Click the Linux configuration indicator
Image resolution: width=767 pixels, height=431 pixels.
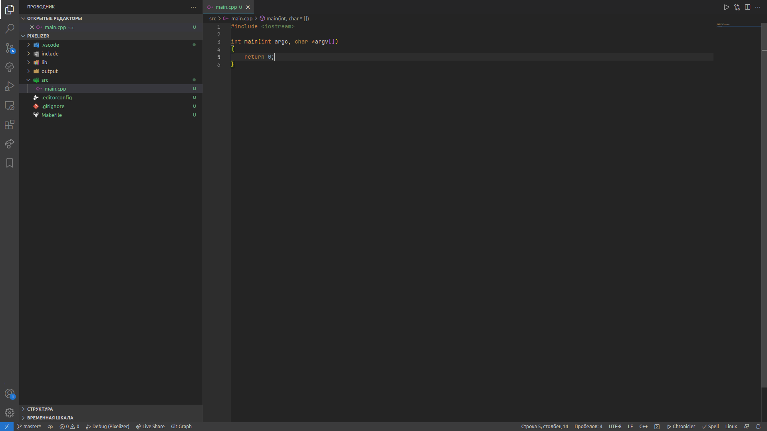[731, 427]
